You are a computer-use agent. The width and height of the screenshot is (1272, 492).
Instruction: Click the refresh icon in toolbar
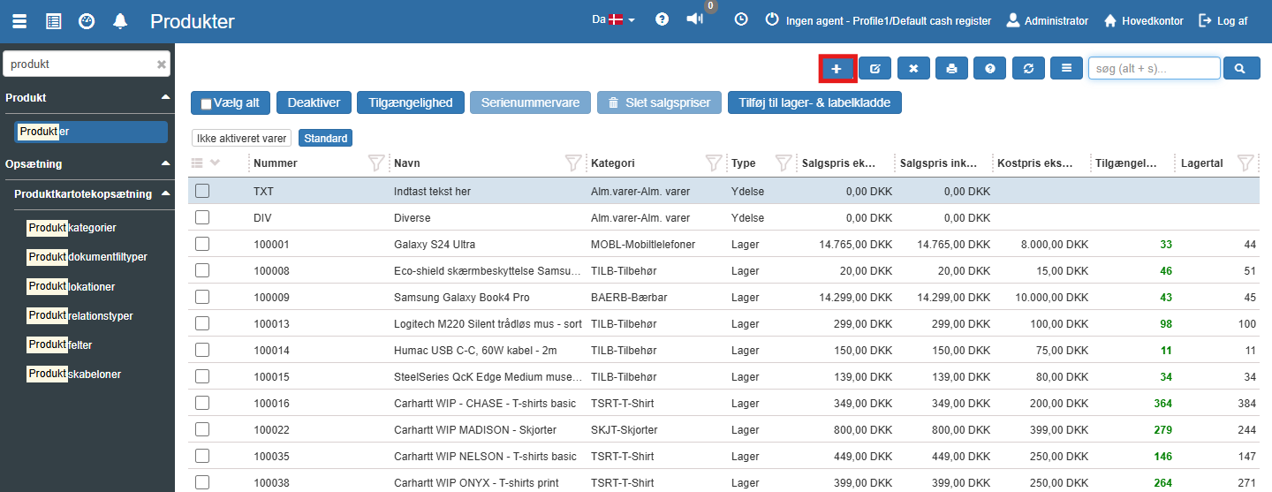[x=1028, y=68]
